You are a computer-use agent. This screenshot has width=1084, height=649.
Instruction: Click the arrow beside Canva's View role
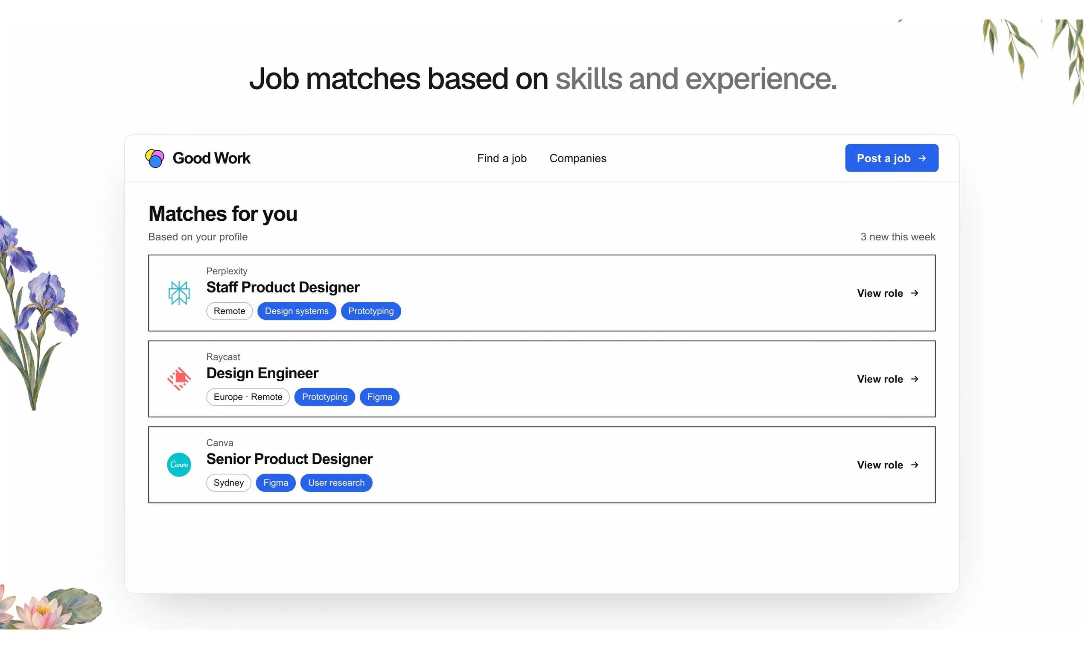(915, 465)
